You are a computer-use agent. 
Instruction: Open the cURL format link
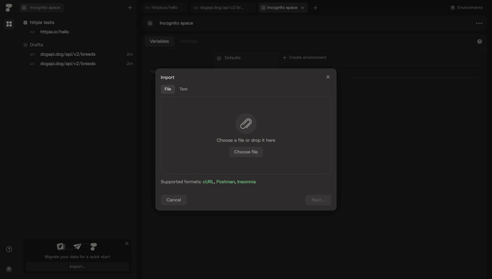tap(208, 182)
